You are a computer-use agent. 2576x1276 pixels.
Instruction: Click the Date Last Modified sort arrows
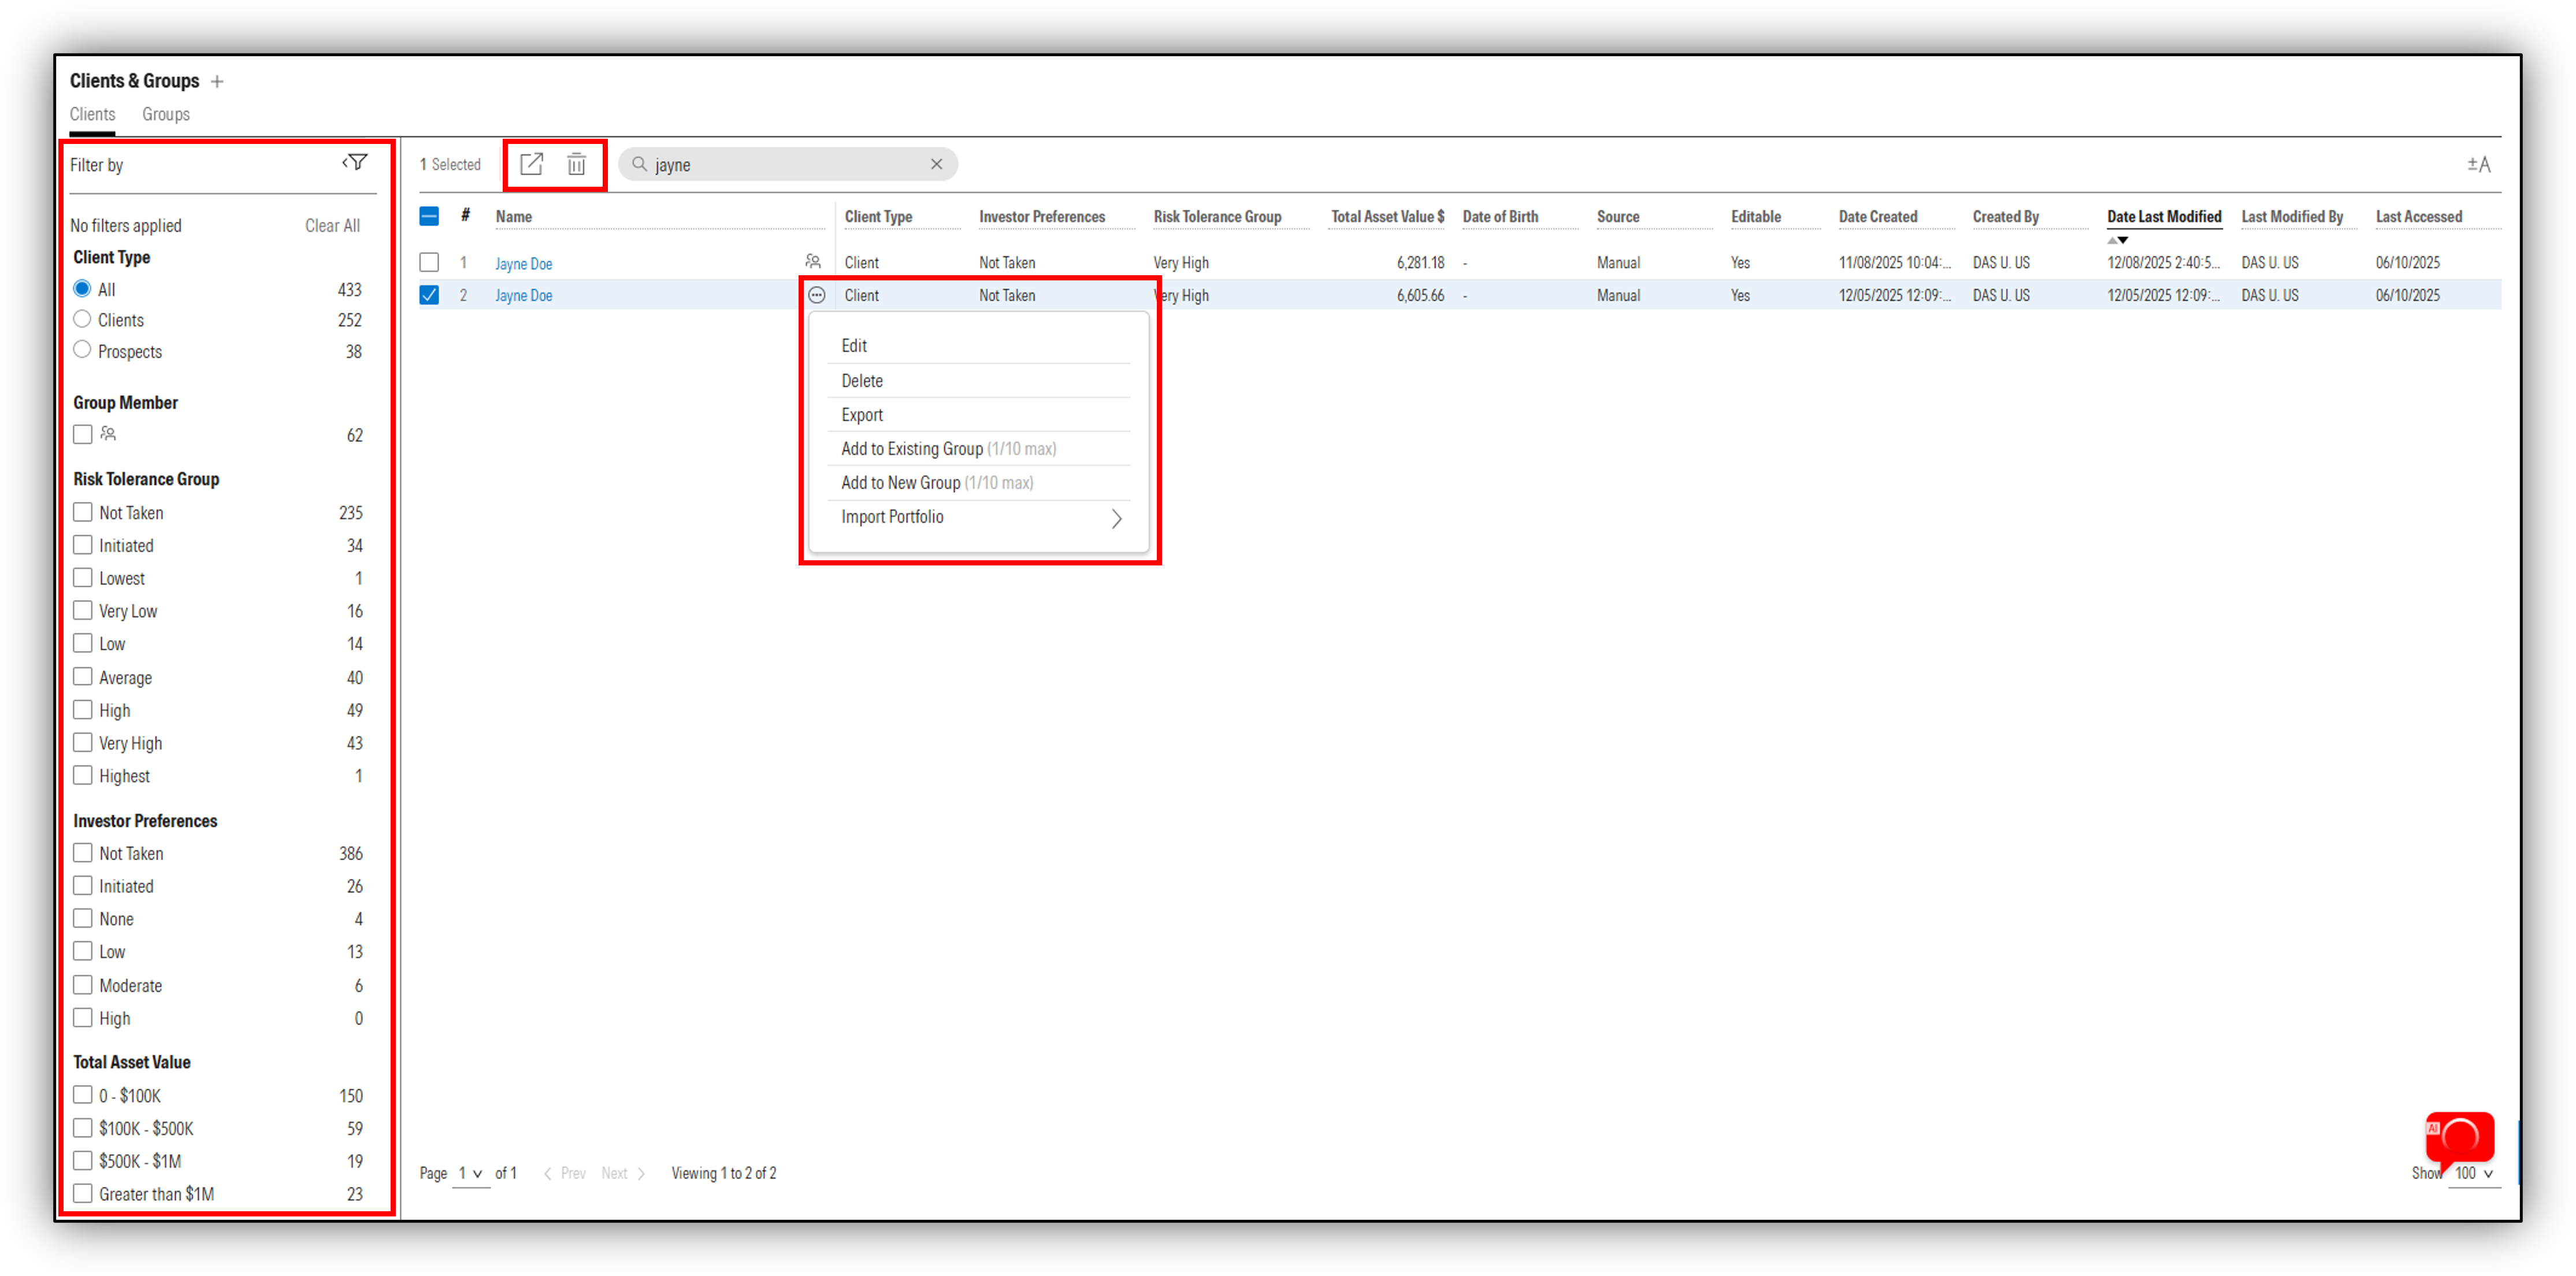tap(2117, 240)
